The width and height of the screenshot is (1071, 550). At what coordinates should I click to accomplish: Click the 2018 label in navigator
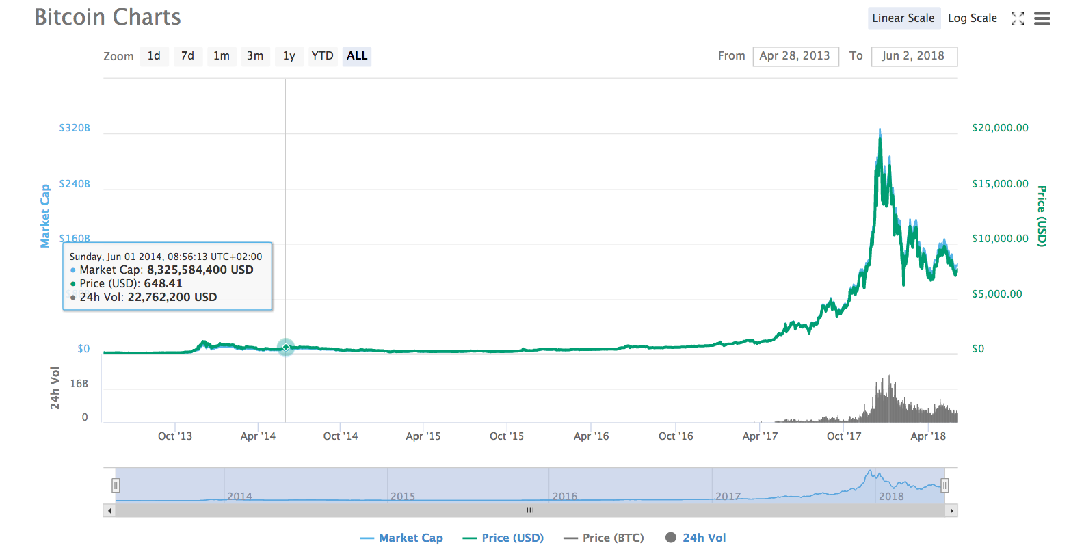(891, 497)
